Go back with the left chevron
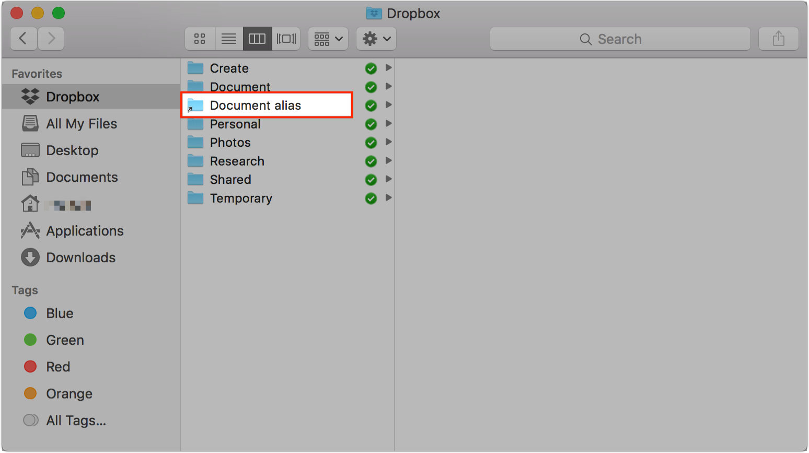This screenshot has height=453, width=809. click(x=23, y=39)
